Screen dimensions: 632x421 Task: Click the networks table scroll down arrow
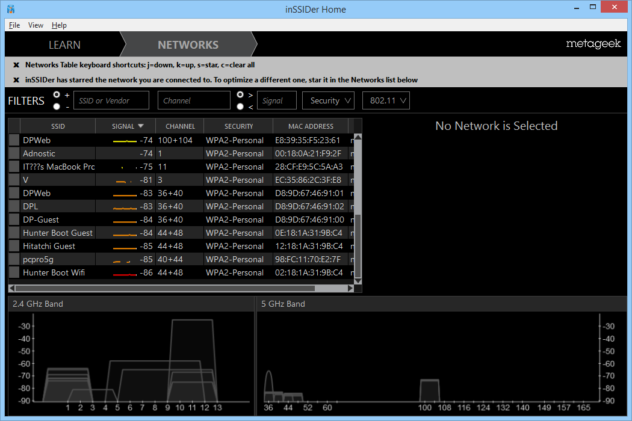click(358, 281)
